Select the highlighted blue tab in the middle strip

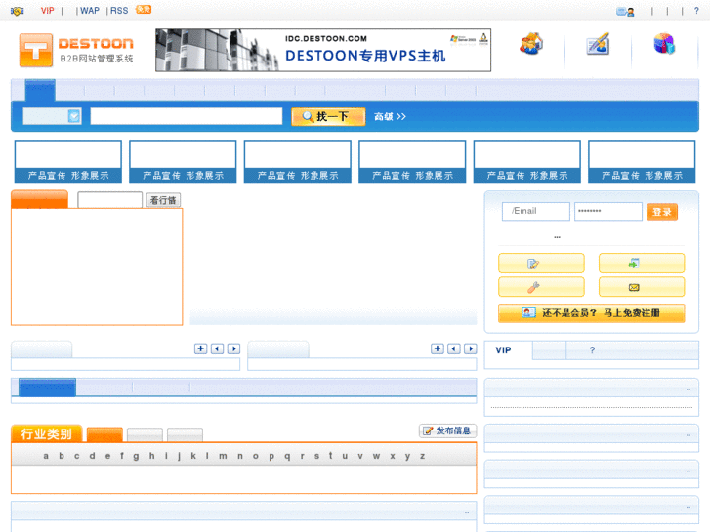[47, 388]
